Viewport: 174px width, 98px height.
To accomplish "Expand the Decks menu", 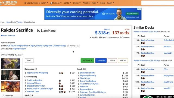I will (77, 3).
